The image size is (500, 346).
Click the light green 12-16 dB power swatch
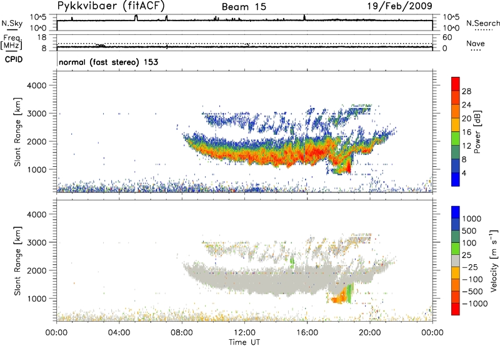[456, 139]
